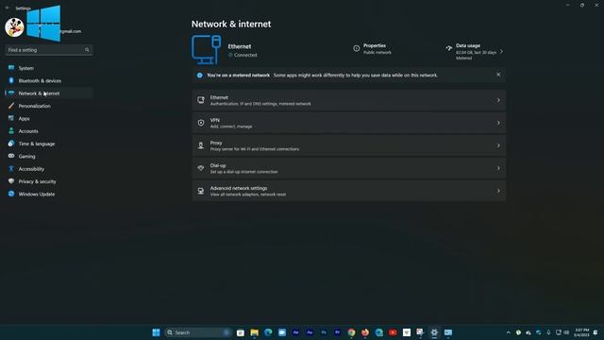The width and height of the screenshot is (604, 340).
Task: Expand the Advanced network settings chevron
Action: (498, 191)
